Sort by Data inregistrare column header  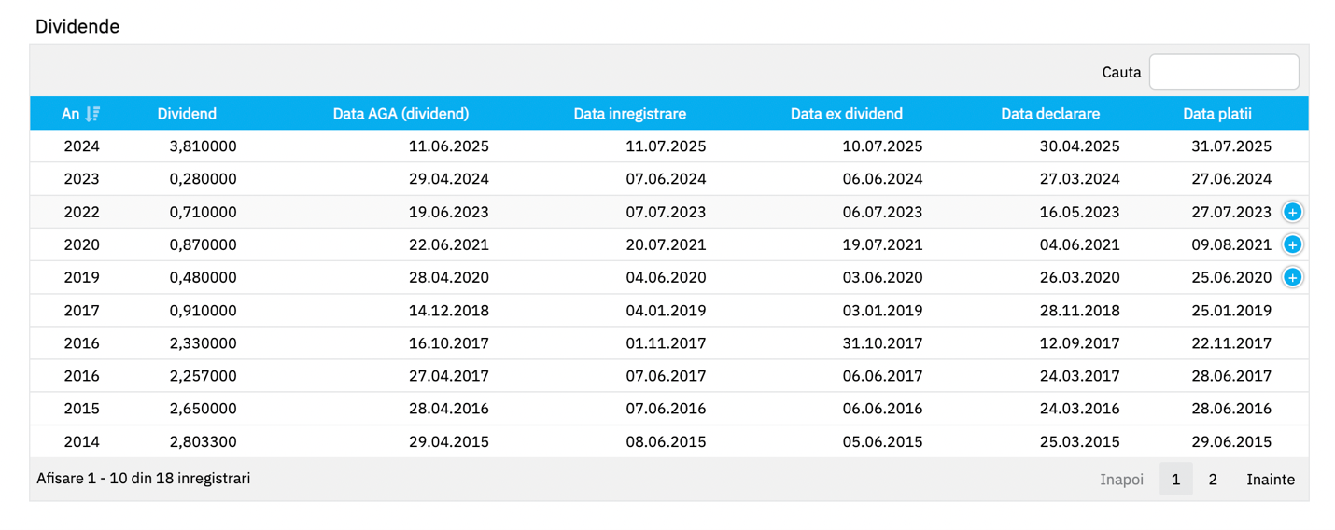tap(629, 114)
